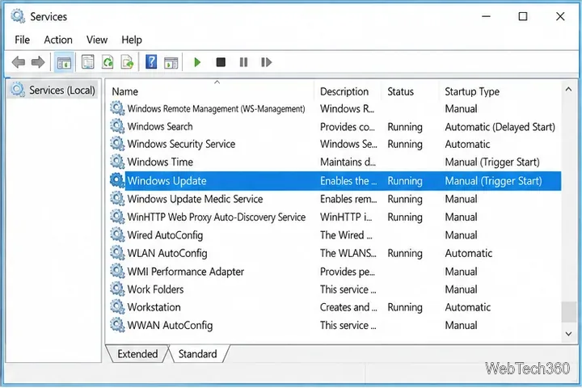Select the Workstation service name
Viewport: 582px width, 388px height.
(x=154, y=307)
